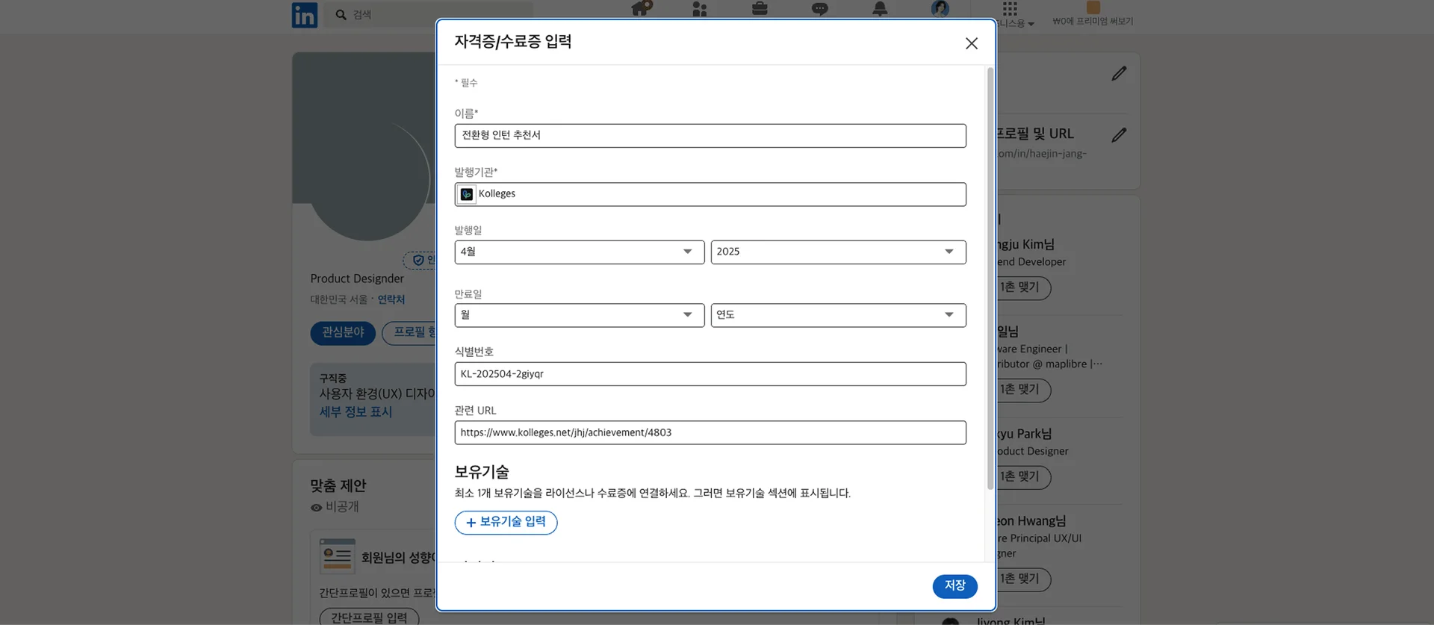Click the pencil icon beside 프로필 및 URL
The width and height of the screenshot is (1434, 625).
coord(1119,134)
